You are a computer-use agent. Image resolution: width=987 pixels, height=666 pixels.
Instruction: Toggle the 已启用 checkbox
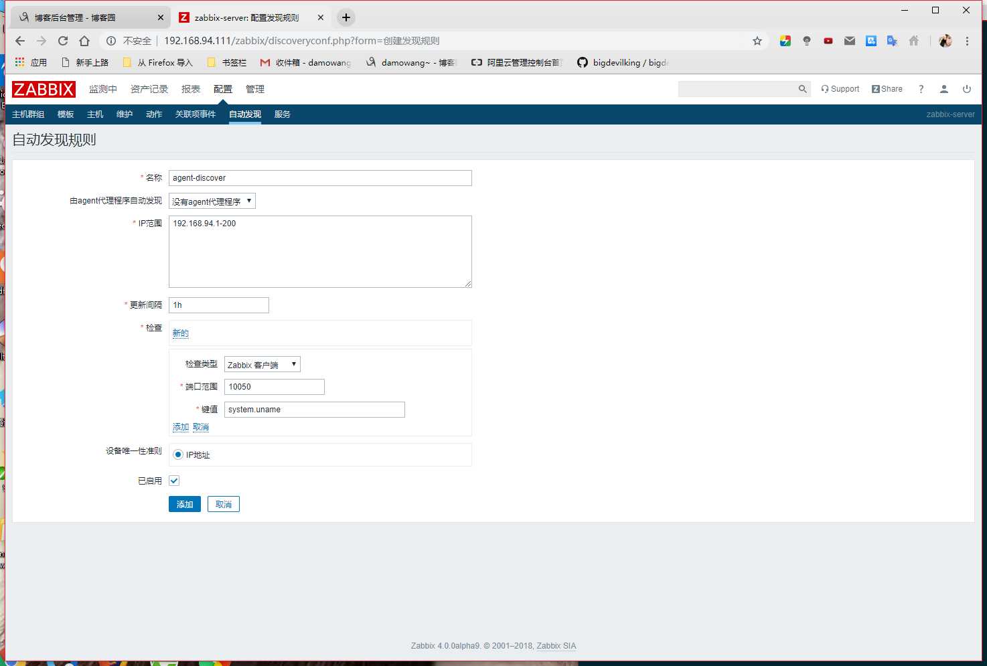tap(174, 481)
